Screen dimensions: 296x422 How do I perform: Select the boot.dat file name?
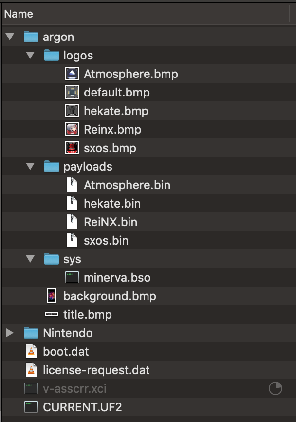pos(66,352)
